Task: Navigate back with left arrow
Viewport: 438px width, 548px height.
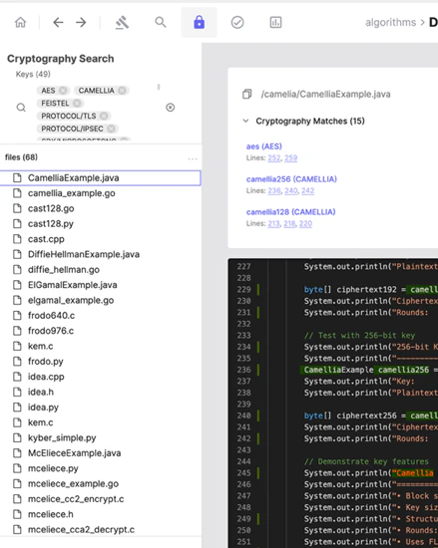Action: click(58, 22)
